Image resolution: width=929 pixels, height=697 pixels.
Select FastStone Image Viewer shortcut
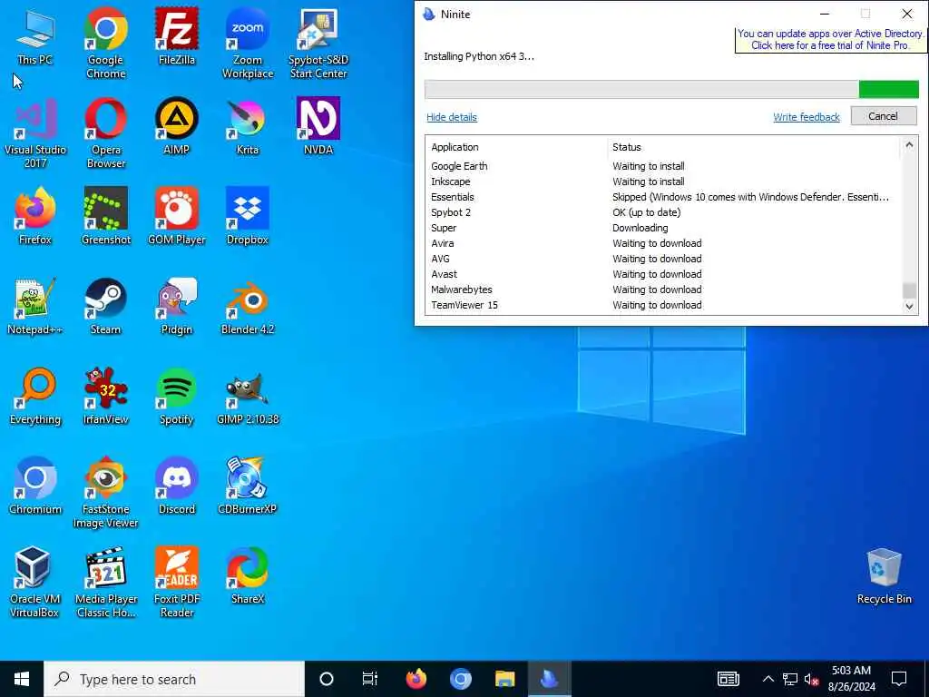click(105, 493)
